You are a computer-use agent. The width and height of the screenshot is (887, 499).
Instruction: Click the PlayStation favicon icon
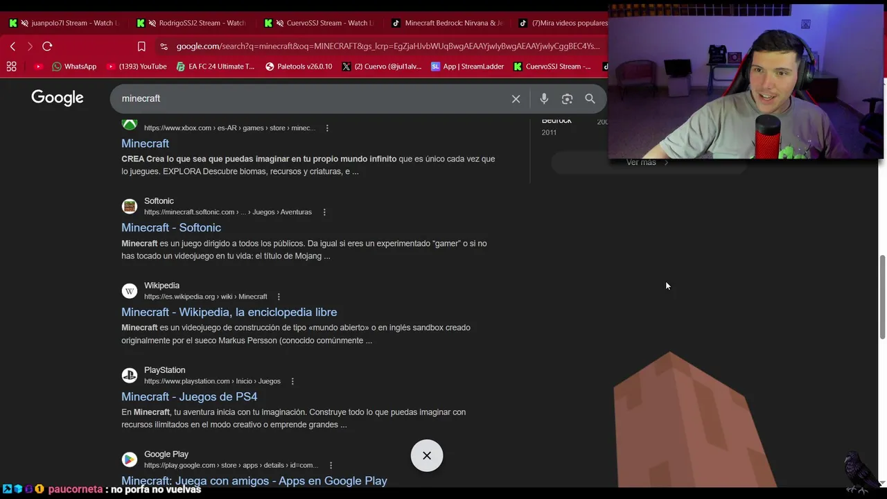[130, 376]
